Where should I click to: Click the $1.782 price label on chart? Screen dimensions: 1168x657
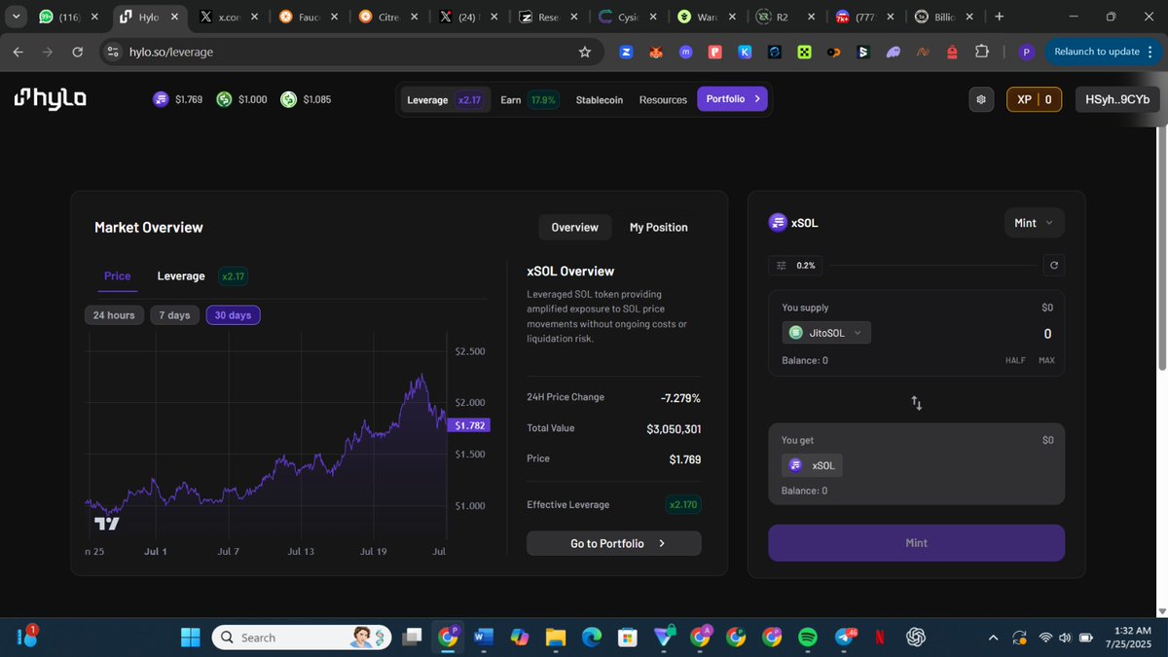click(471, 425)
